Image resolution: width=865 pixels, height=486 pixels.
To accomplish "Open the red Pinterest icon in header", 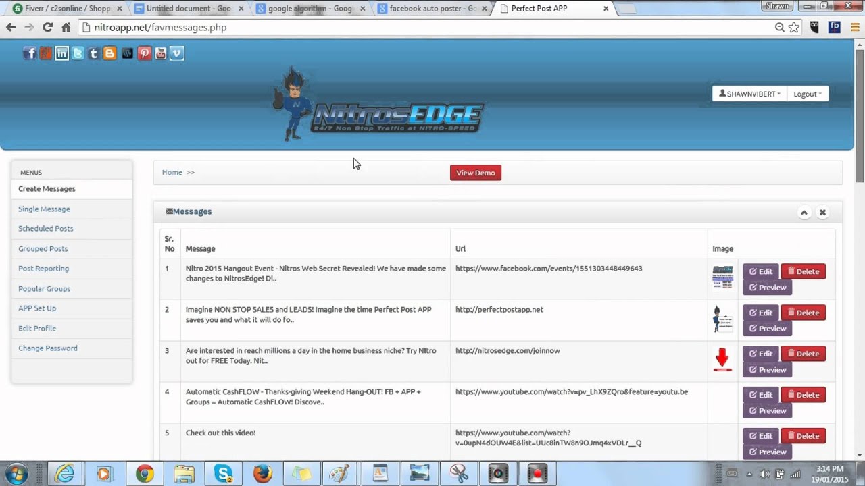I will pos(144,53).
